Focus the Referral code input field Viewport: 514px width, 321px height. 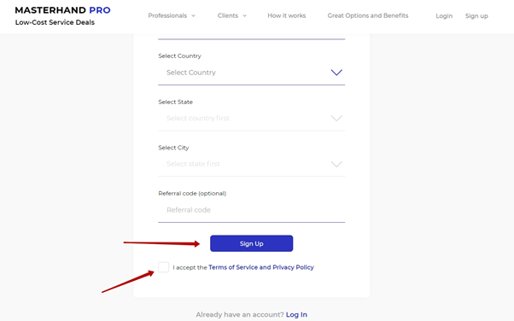click(251, 210)
